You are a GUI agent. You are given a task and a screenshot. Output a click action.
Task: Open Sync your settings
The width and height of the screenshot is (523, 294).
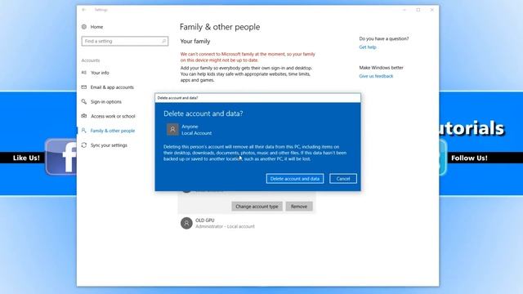click(x=109, y=145)
